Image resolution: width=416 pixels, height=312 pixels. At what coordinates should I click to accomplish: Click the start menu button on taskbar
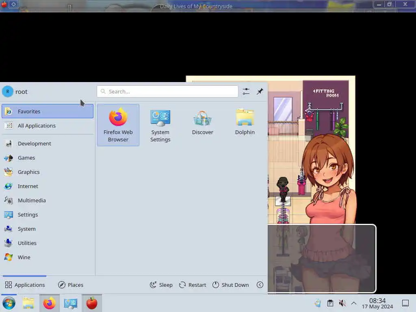click(9, 303)
